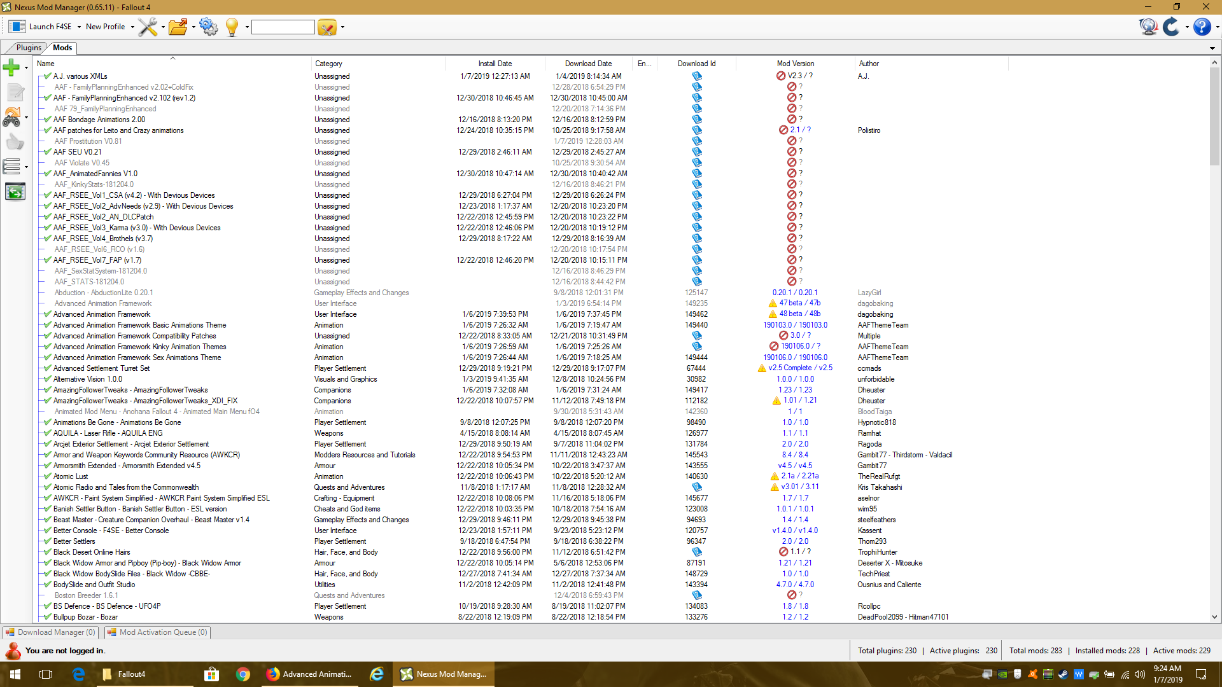1222x687 pixels.
Task: Click scrollbar down arrow of mod list
Action: pos(1214,616)
